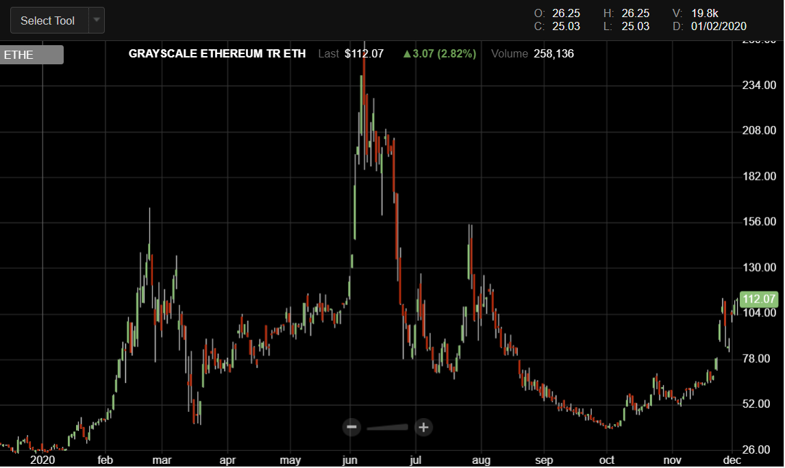
Task: Click the sep label on time axis
Action: point(544,460)
